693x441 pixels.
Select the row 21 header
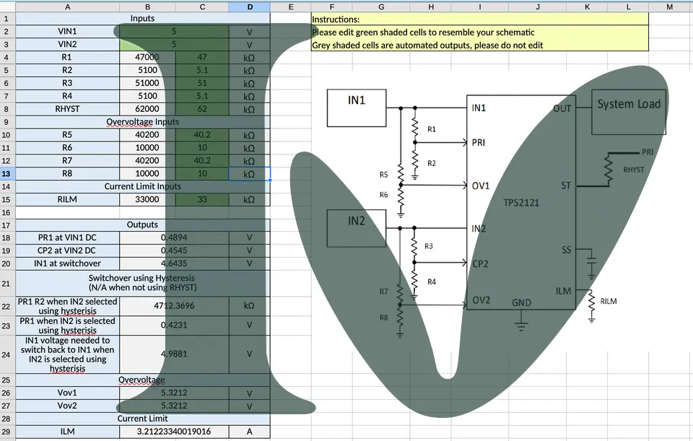click(x=6, y=283)
